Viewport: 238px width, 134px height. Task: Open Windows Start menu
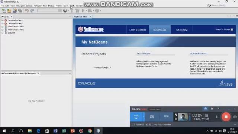pyautogui.click(x=4, y=131)
